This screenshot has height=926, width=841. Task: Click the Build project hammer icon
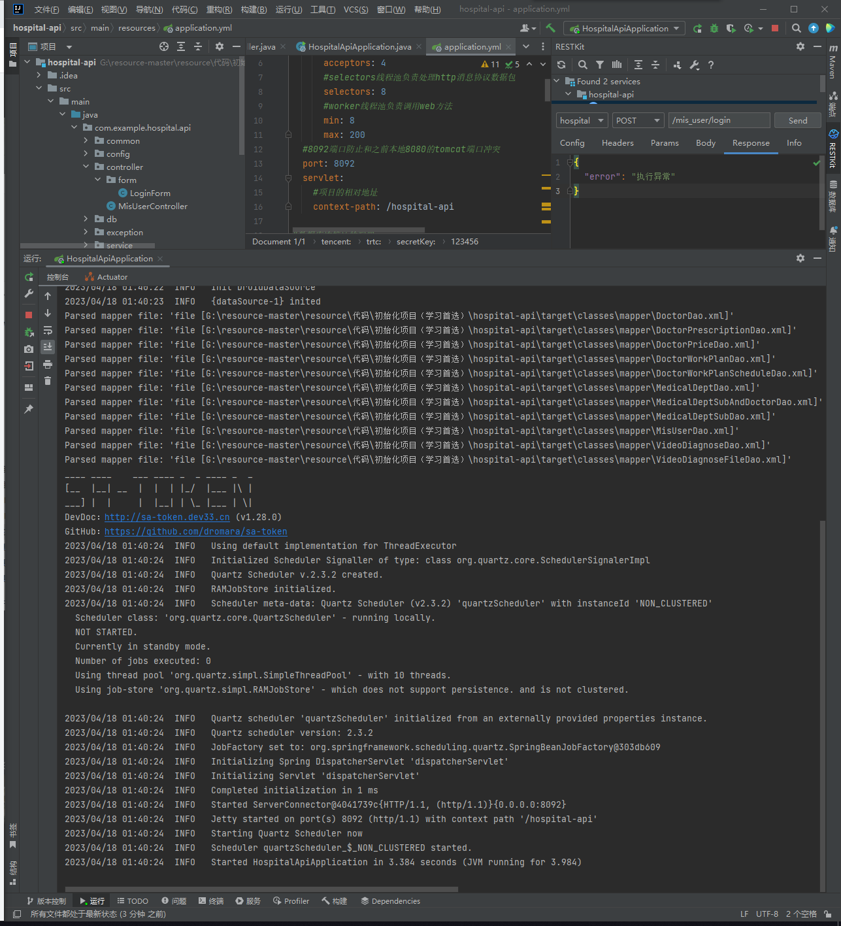click(550, 28)
